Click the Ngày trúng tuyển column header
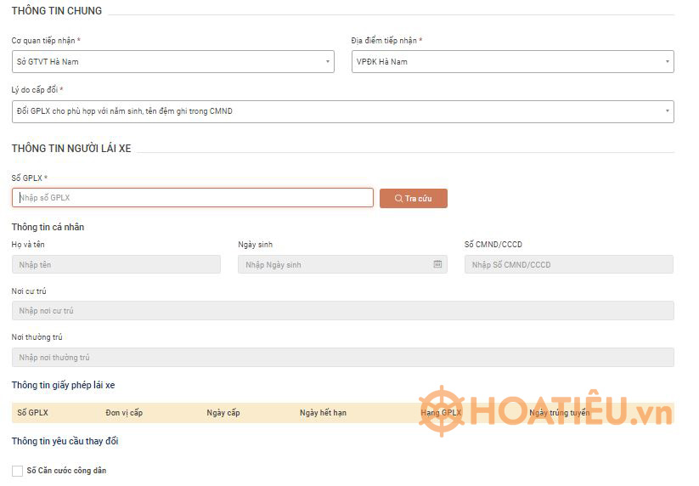 pos(558,413)
